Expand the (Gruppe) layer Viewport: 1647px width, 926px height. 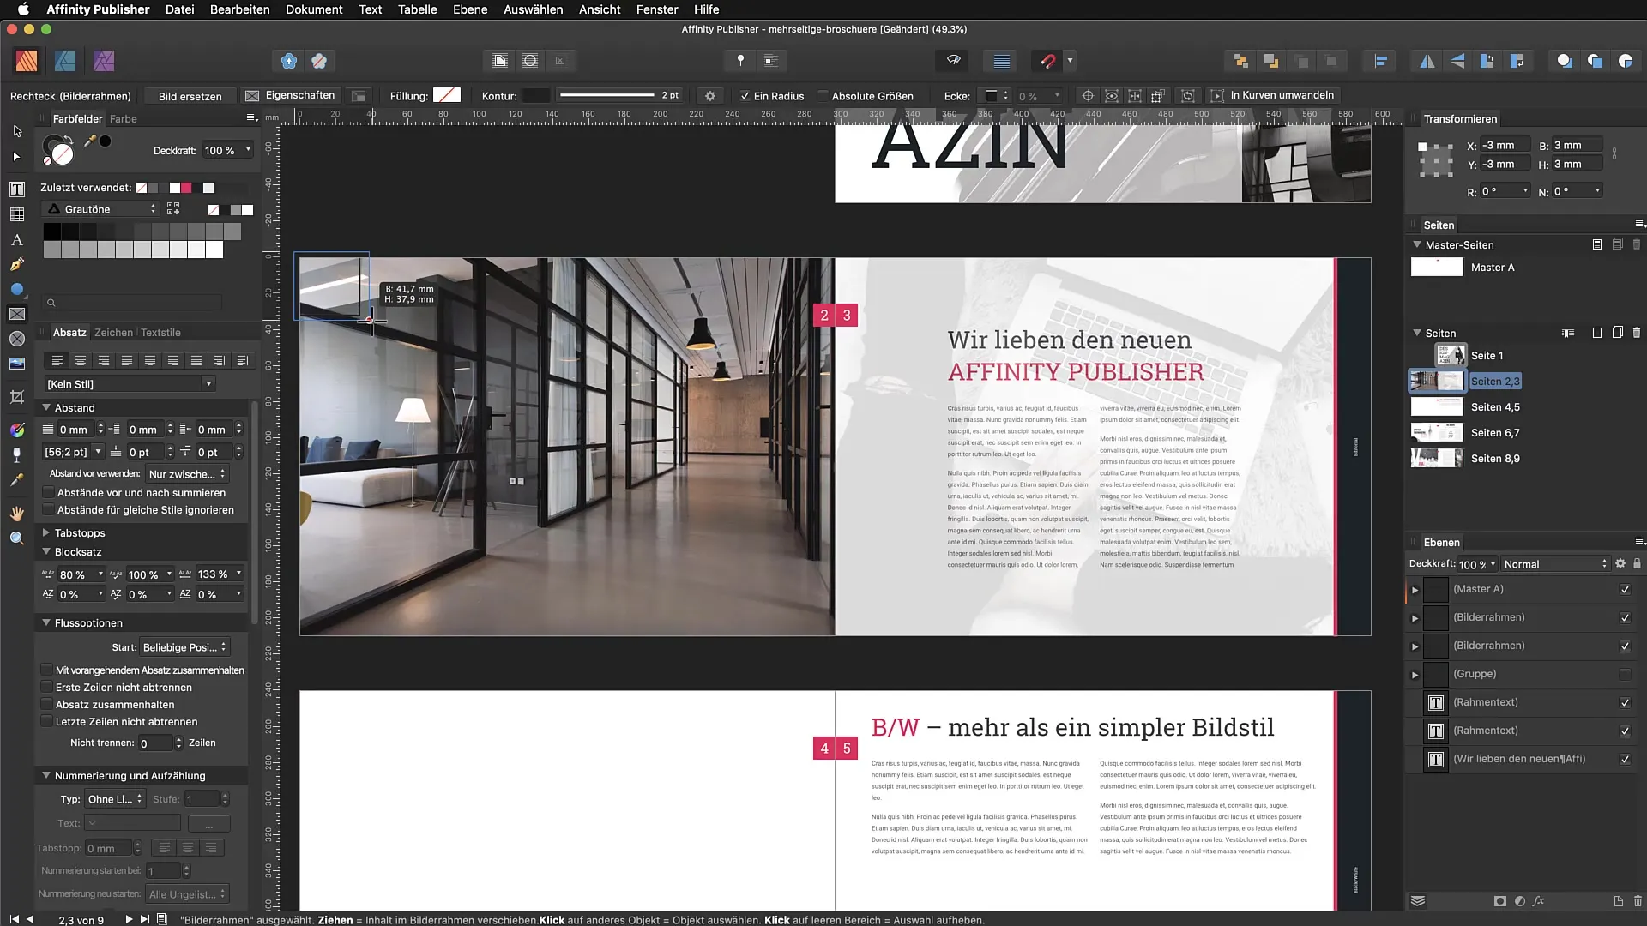[x=1415, y=675]
